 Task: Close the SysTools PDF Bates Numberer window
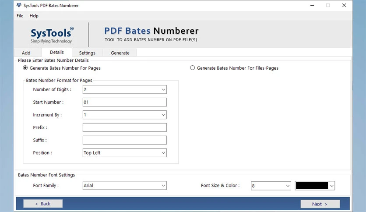pyautogui.click(x=344, y=5)
